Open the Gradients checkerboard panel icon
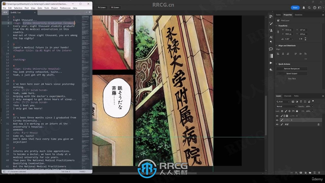The height and width of the screenshot is (183, 325). 271,56
